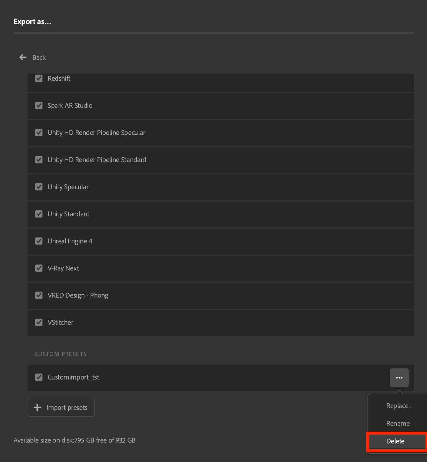Select the VStitcher preset name
This screenshot has width=427, height=462.
(x=60, y=322)
